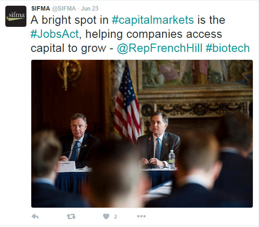This screenshot has width=259, height=227.
Task: Follow the #capitalmarkets hashtag
Action: (153, 20)
